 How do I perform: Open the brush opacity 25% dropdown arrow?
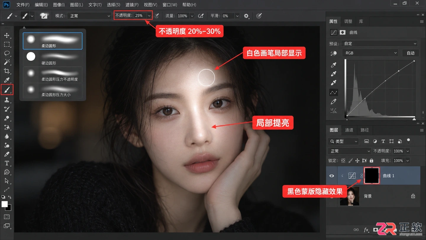pos(149,16)
